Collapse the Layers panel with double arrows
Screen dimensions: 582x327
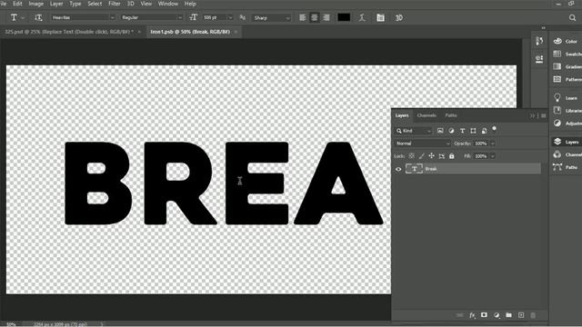click(x=532, y=115)
